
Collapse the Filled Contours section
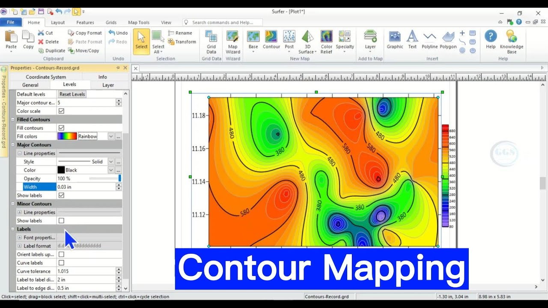[x=13, y=120]
